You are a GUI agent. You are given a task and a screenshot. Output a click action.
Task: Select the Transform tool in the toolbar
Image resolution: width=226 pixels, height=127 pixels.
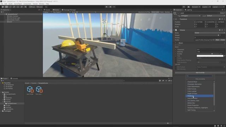click(22, 7)
